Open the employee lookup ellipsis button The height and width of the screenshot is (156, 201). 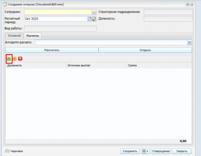point(94,12)
